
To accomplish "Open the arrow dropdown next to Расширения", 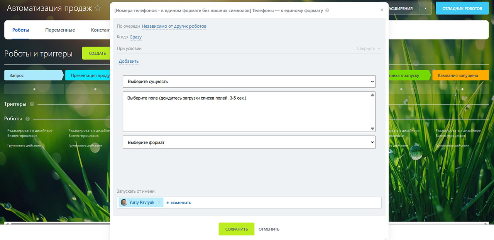I will [x=425, y=8].
